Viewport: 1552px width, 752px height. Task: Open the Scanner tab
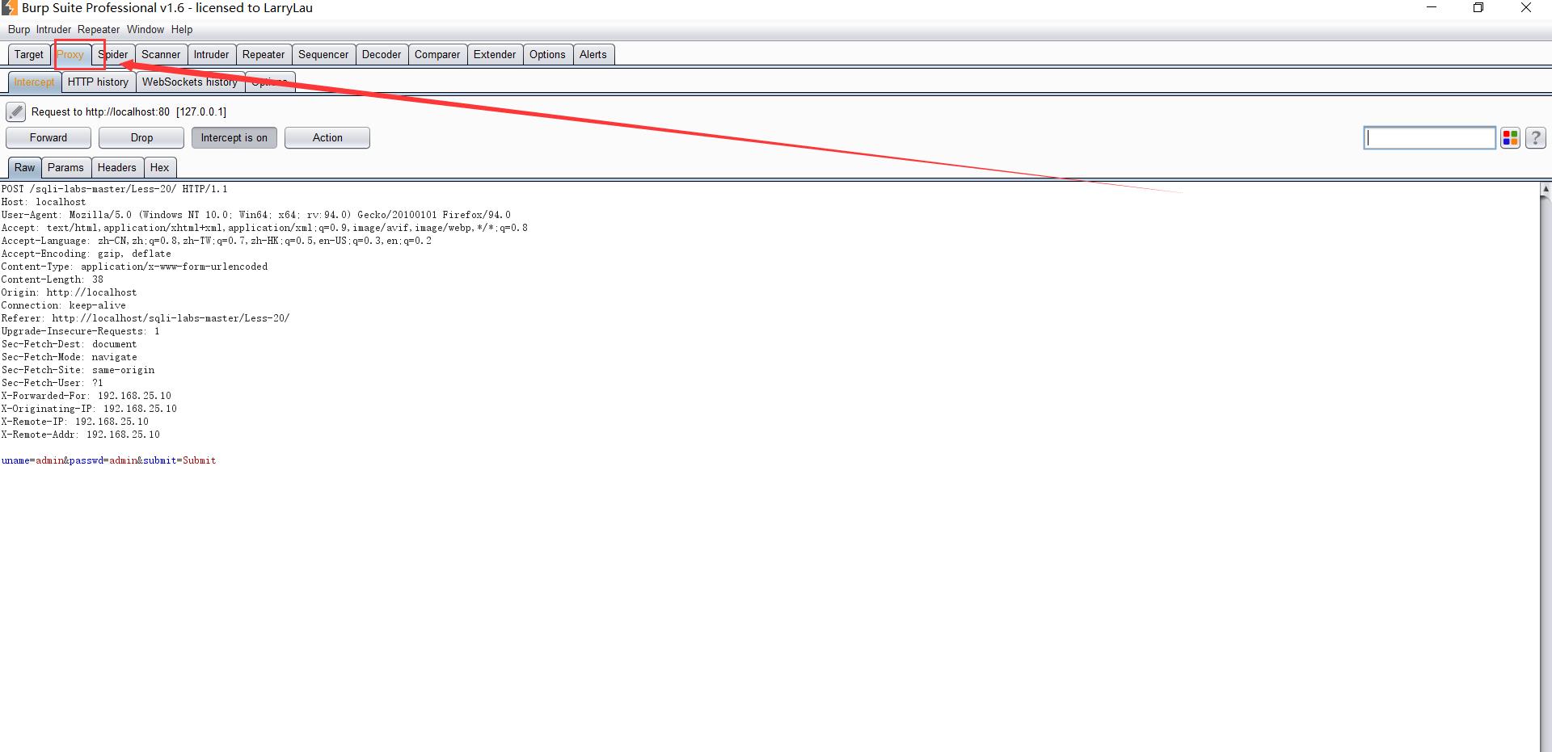coord(161,55)
